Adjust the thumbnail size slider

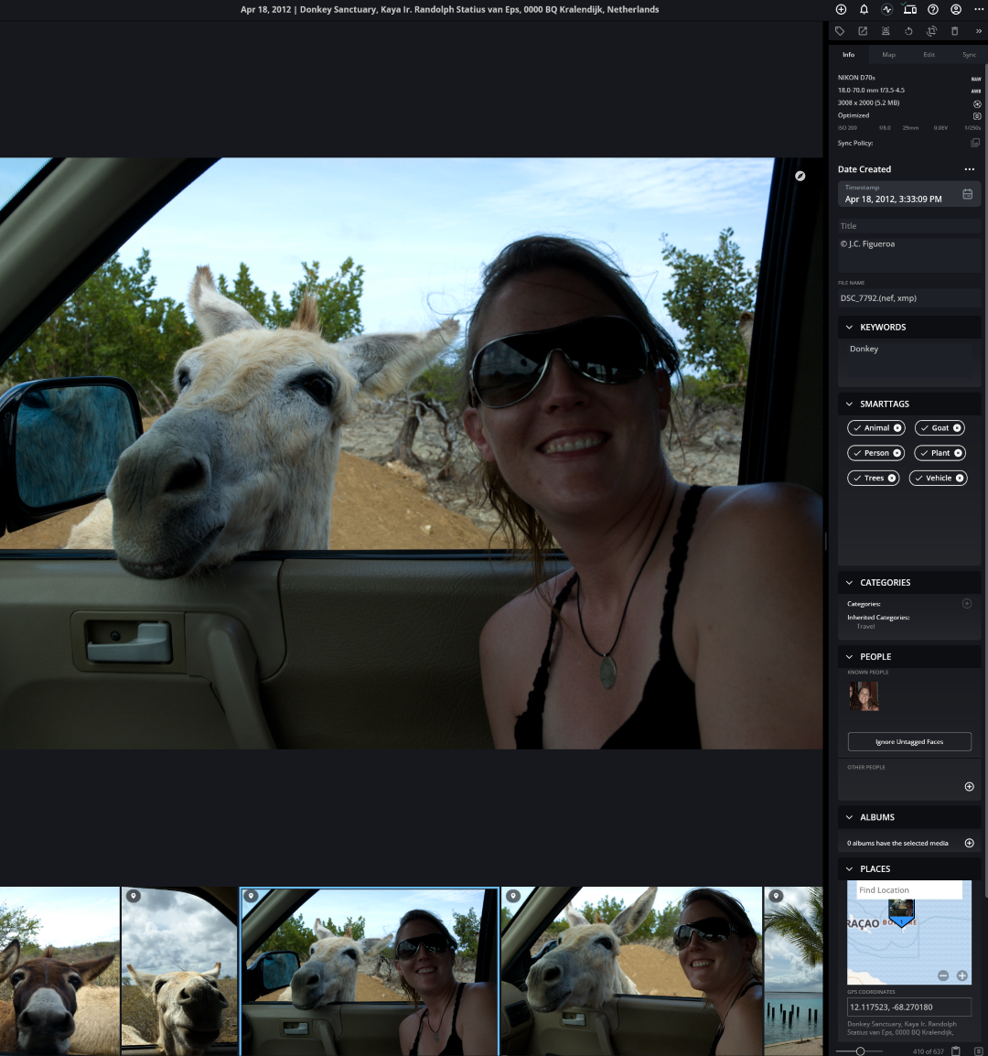pyautogui.click(x=860, y=1051)
